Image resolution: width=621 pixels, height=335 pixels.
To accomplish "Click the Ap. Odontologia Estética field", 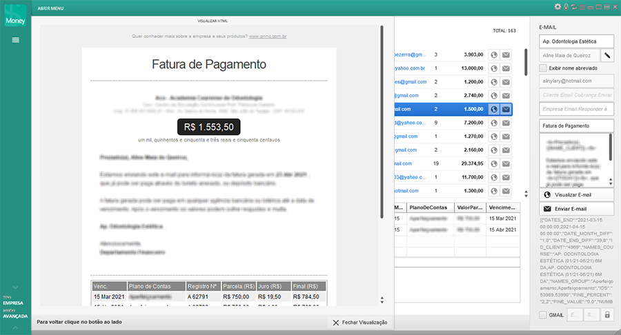I will point(576,41).
